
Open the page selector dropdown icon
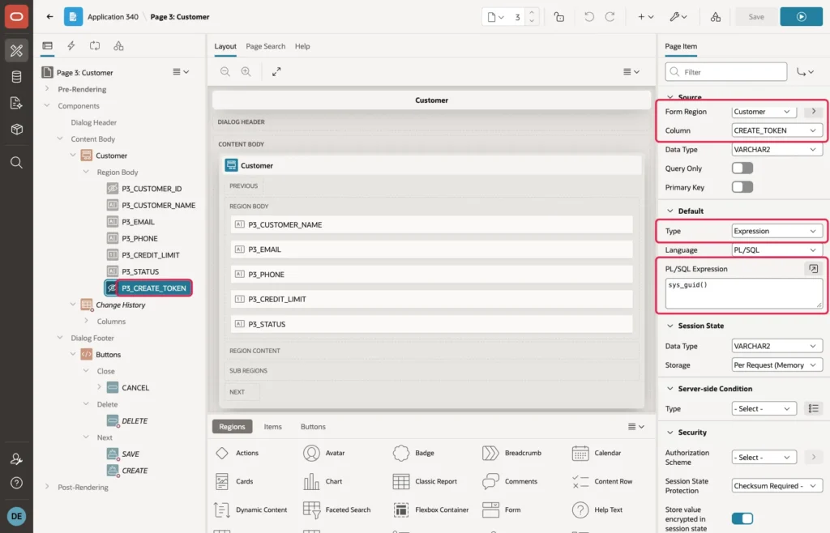[x=495, y=17]
